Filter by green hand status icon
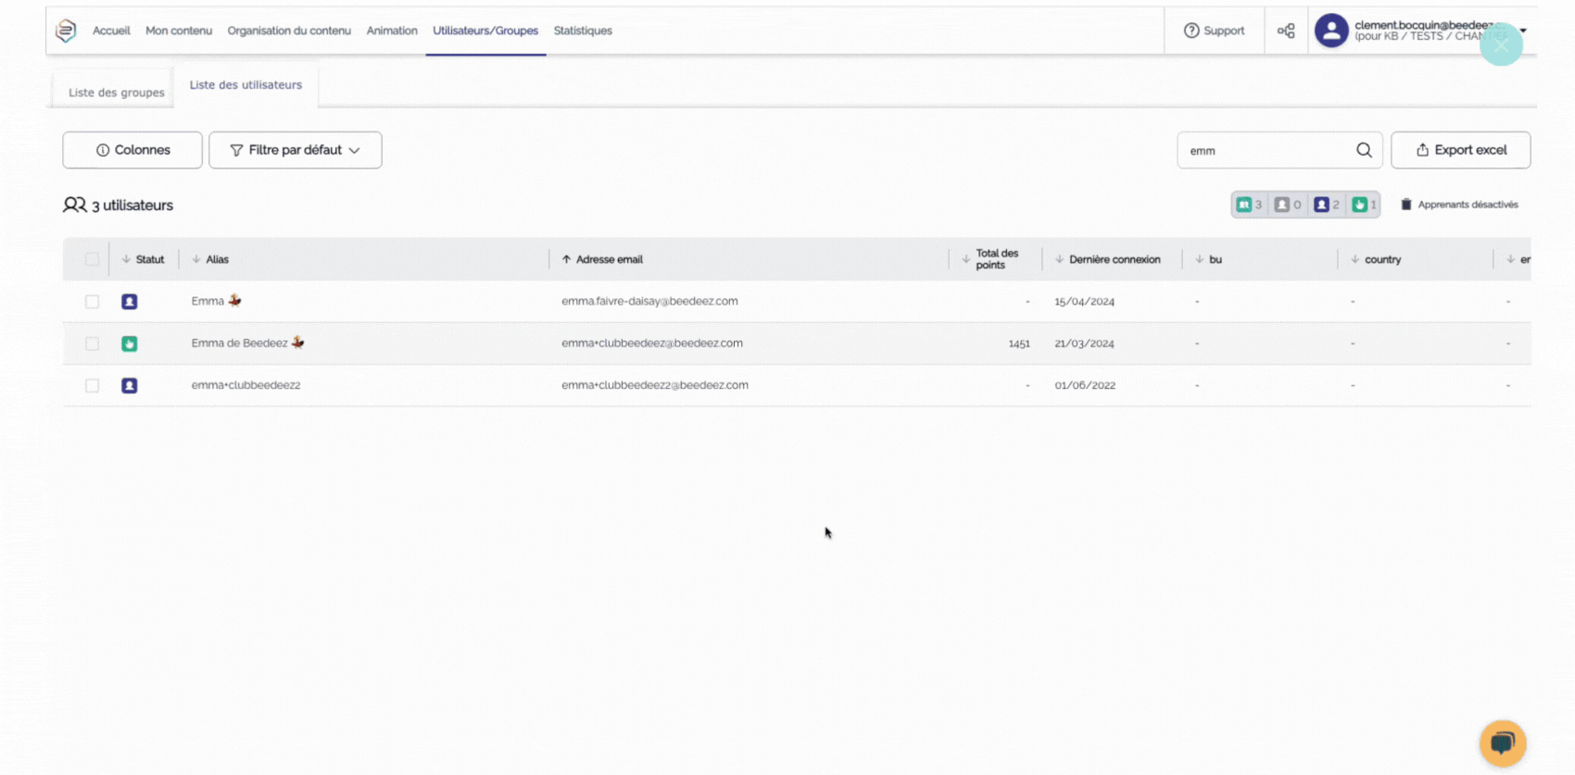The width and height of the screenshot is (1575, 775). [1363, 205]
